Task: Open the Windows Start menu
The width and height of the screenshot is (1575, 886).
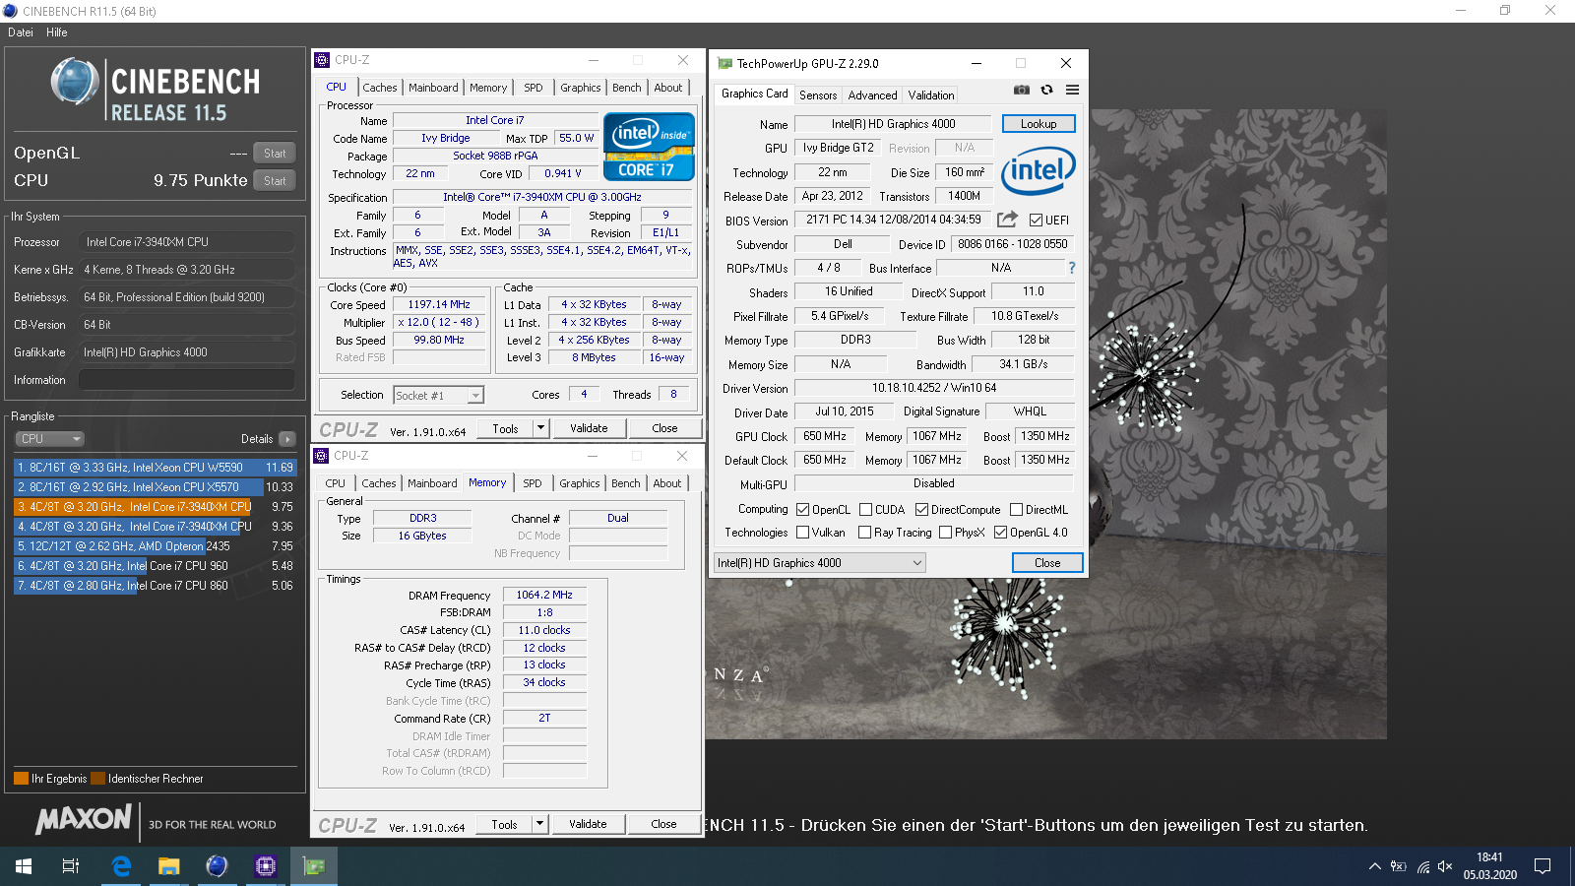Action: coord(24,866)
